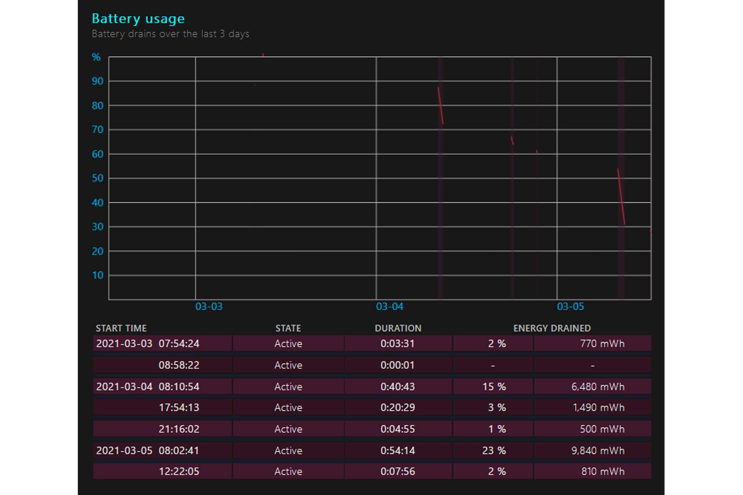The image size is (743, 495).
Task: Click the Battery usage heading
Action: [x=138, y=19]
